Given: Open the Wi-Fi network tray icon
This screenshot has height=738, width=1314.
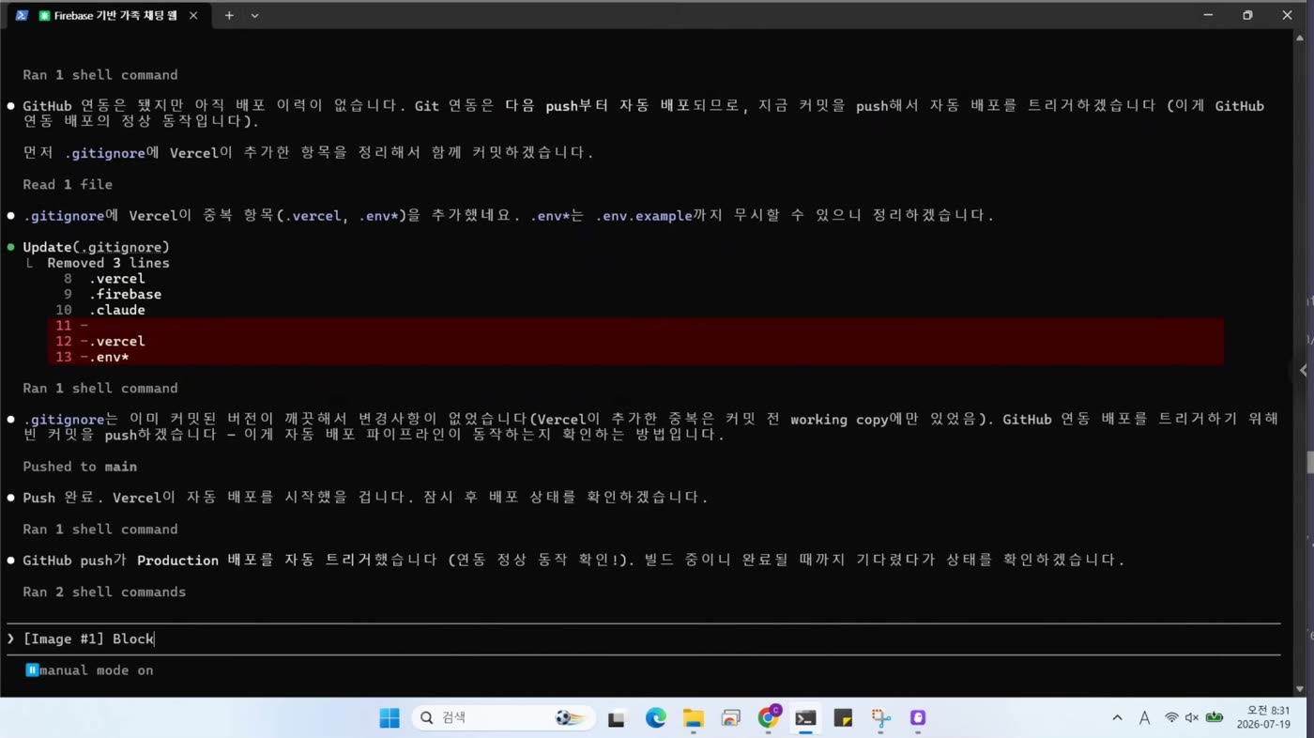Looking at the screenshot, I should (x=1171, y=718).
